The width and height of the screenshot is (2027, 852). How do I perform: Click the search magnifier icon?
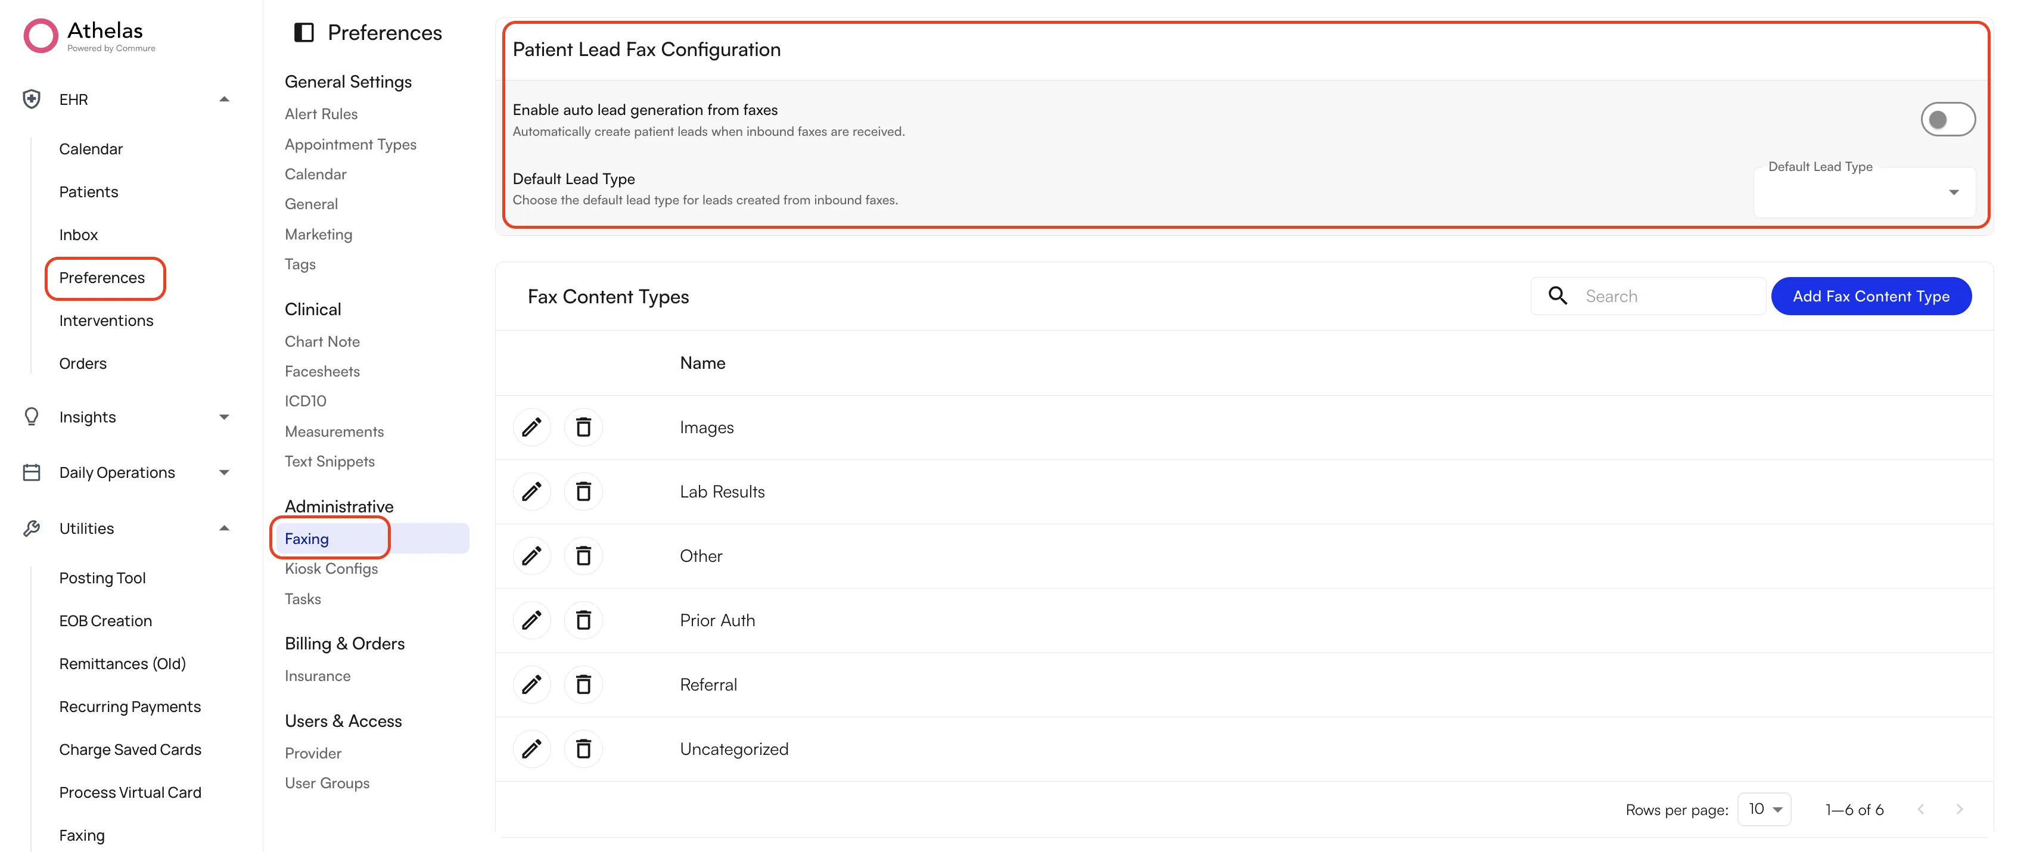pyautogui.click(x=1558, y=296)
